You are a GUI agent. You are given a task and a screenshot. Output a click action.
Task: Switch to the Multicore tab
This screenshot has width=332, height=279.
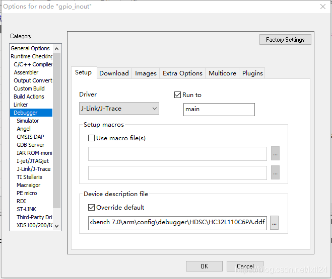[222, 73]
